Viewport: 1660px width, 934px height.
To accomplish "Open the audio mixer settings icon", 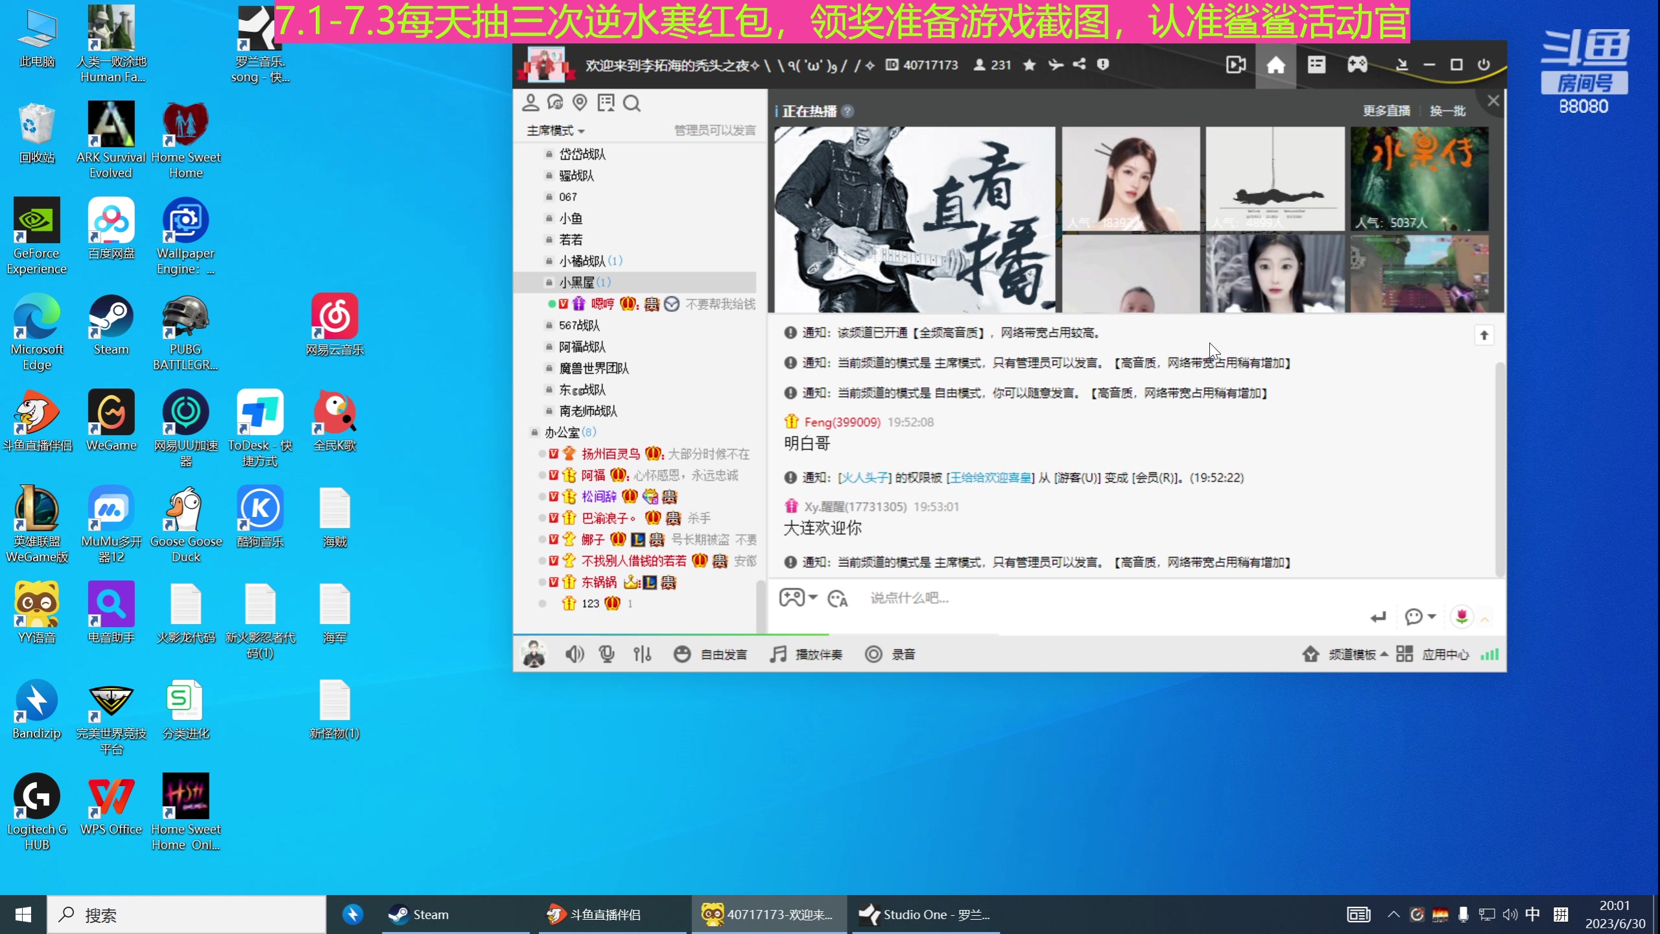I will 641,654.
